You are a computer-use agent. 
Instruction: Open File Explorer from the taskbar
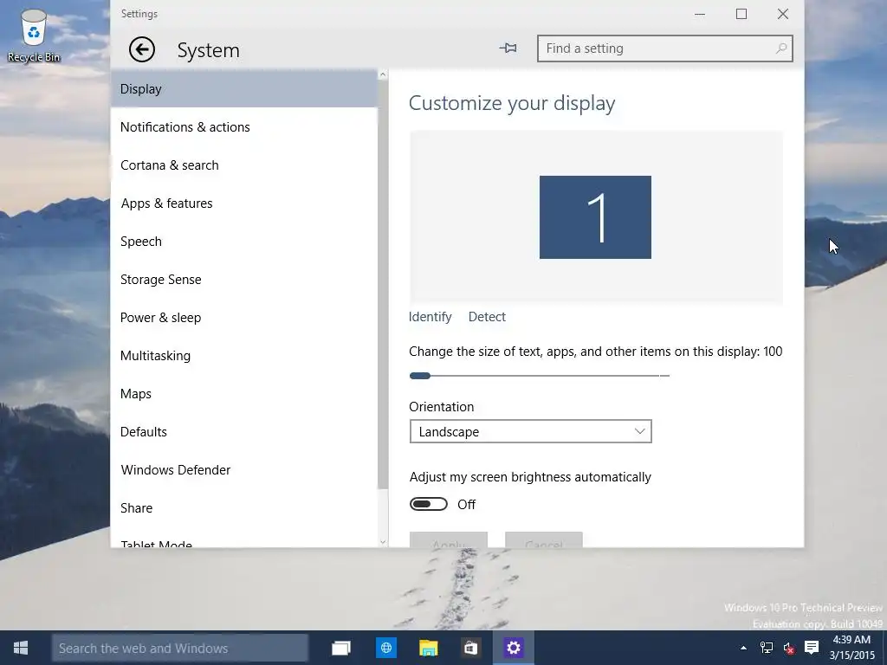428,648
